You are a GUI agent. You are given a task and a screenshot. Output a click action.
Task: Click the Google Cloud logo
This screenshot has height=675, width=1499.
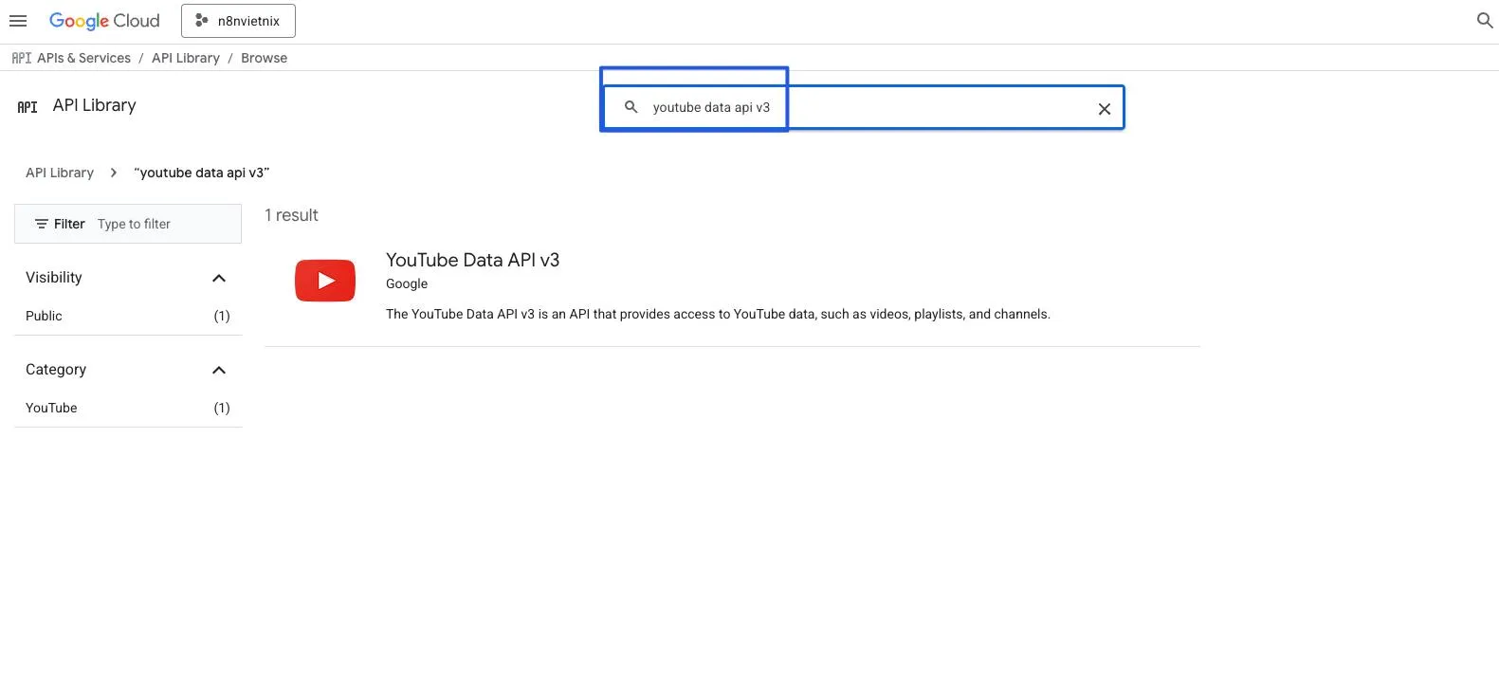(104, 21)
